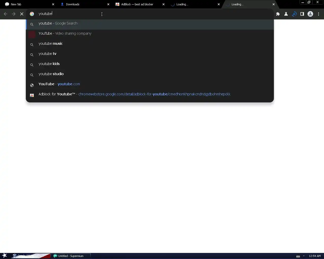Switch to the first Loading... tab
324x259 pixels.
(x=194, y=4)
